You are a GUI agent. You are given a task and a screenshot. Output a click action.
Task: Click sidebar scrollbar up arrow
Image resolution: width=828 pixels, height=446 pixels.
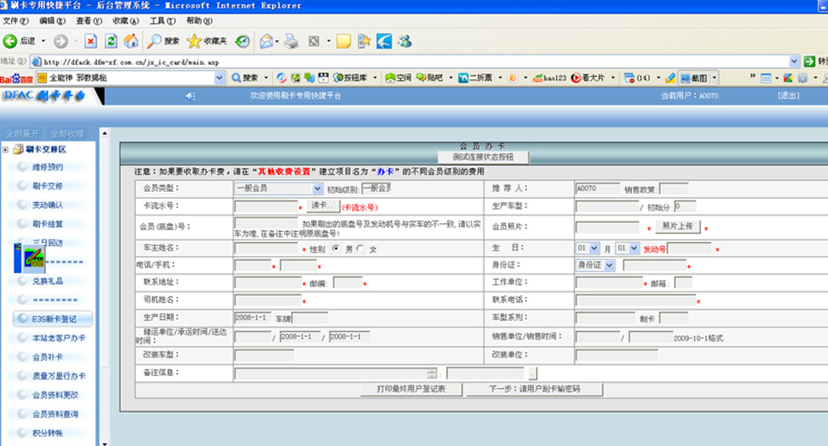click(x=104, y=133)
